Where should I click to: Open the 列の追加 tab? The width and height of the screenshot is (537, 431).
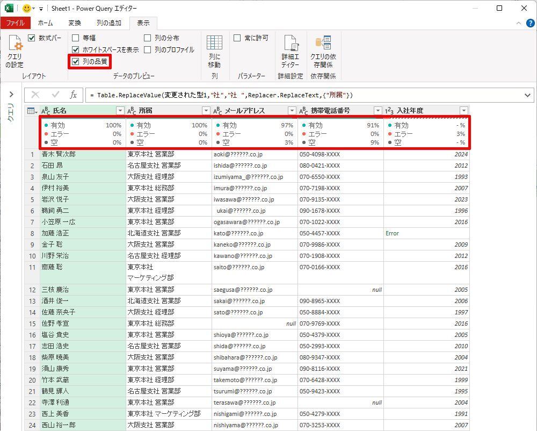(109, 23)
